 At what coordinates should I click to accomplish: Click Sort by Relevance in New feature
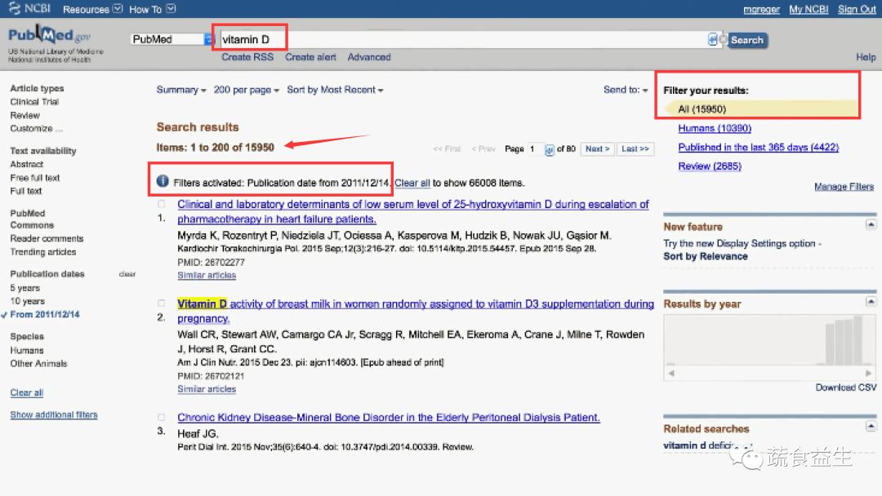coord(706,257)
